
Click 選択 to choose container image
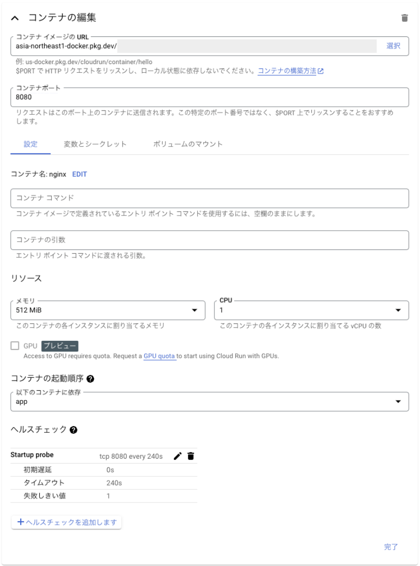tap(393, 46)
